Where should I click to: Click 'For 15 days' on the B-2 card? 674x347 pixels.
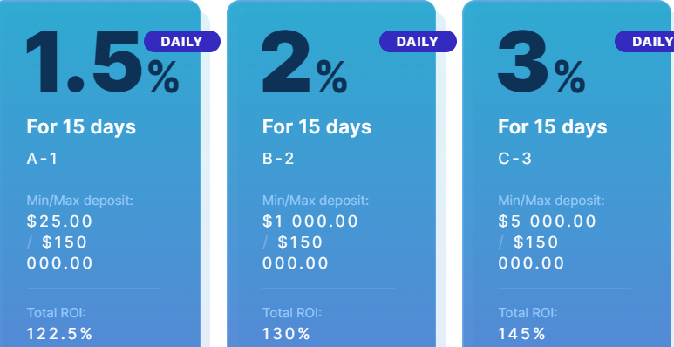(x=317, y=127)
